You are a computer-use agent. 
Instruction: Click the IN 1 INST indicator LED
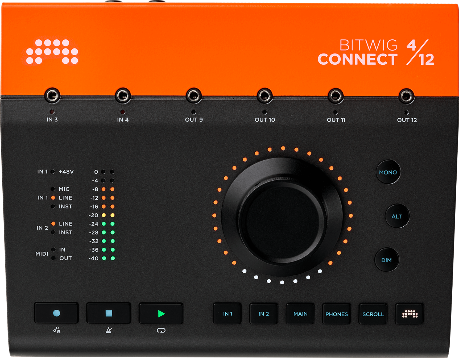click(53, 206)
